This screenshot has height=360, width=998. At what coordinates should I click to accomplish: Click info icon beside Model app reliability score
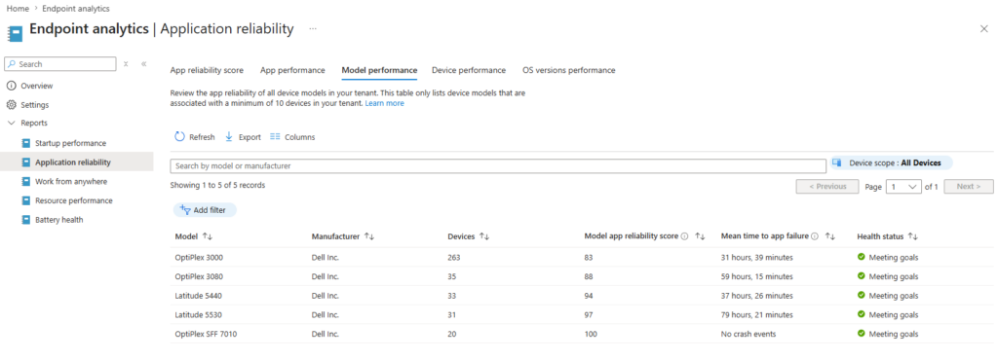click(684, 236)
